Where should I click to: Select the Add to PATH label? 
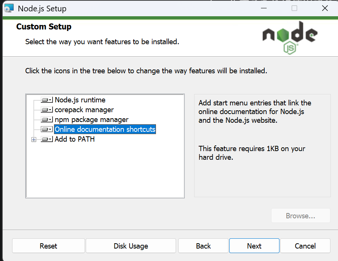tap(75, 139)
